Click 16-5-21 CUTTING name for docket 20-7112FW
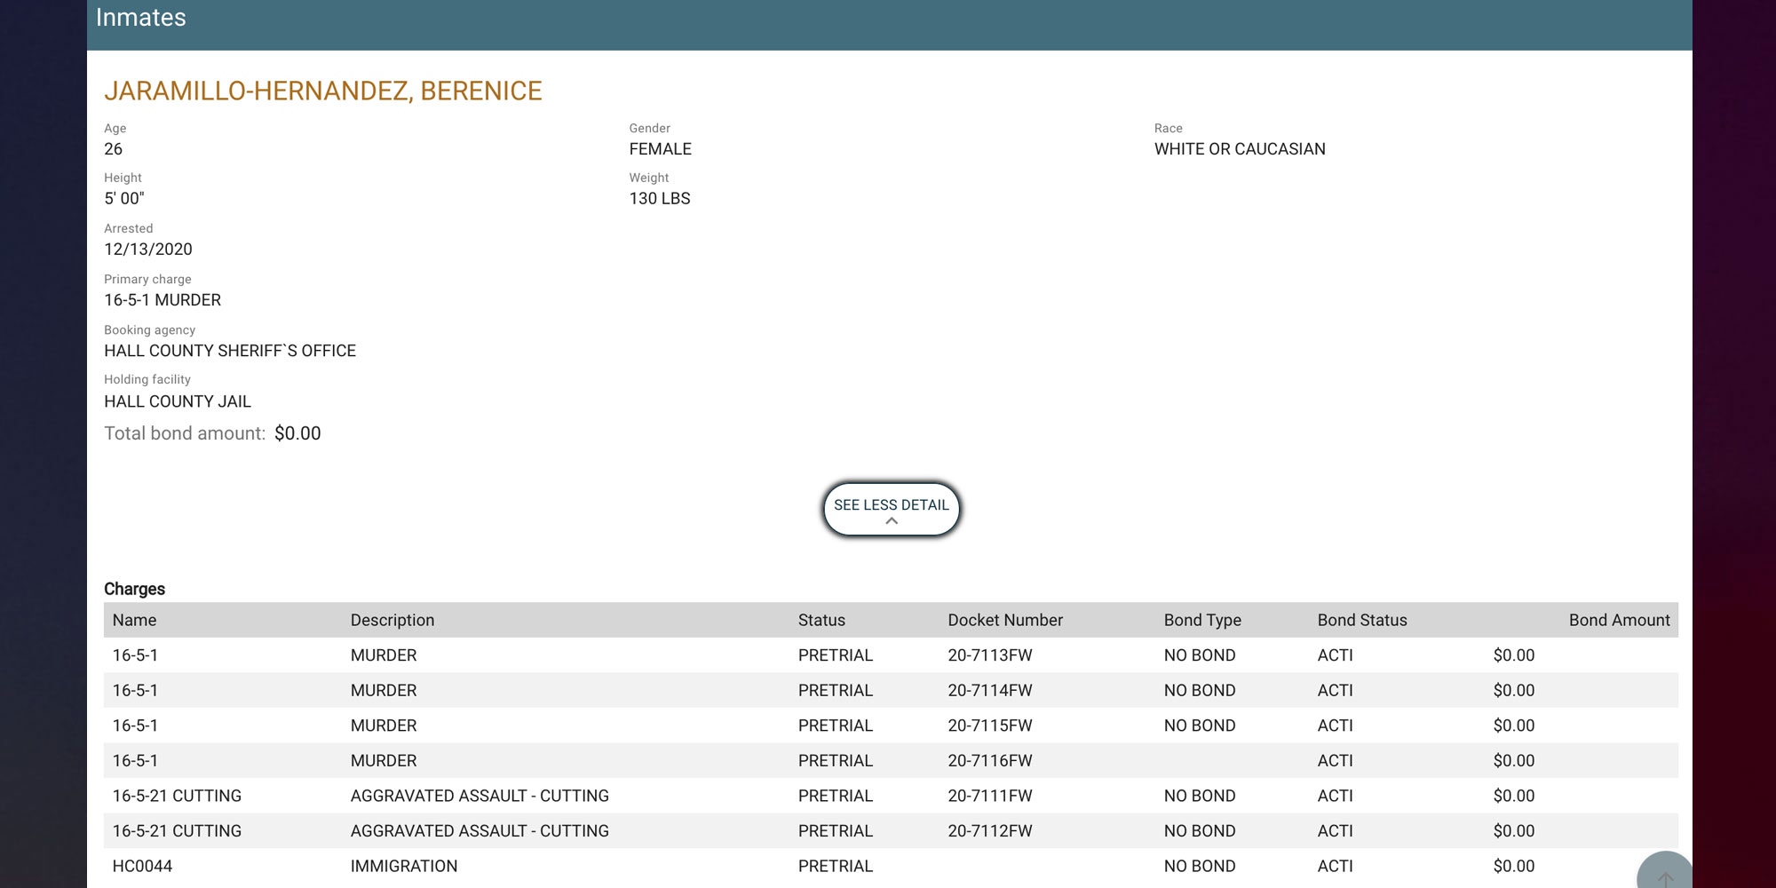Screen dimensions: 1776x888 177,831
